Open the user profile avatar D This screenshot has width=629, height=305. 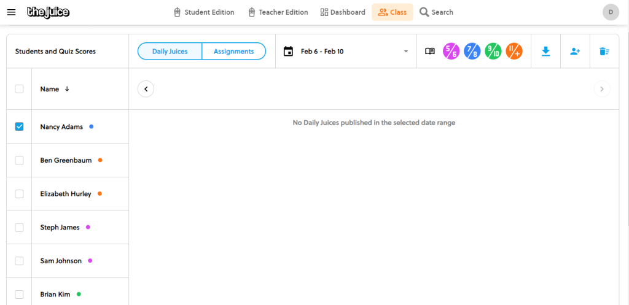point(611,12)
